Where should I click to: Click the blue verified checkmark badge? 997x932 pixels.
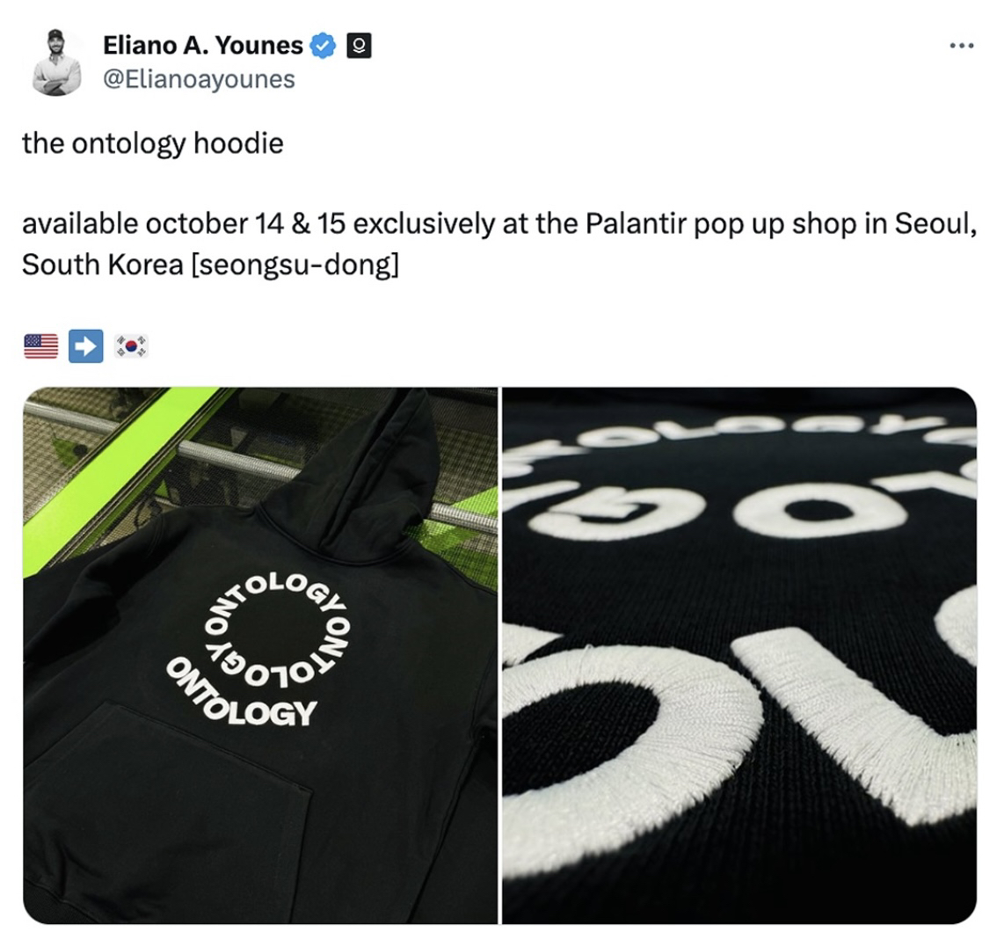click(x=323, y=46)
